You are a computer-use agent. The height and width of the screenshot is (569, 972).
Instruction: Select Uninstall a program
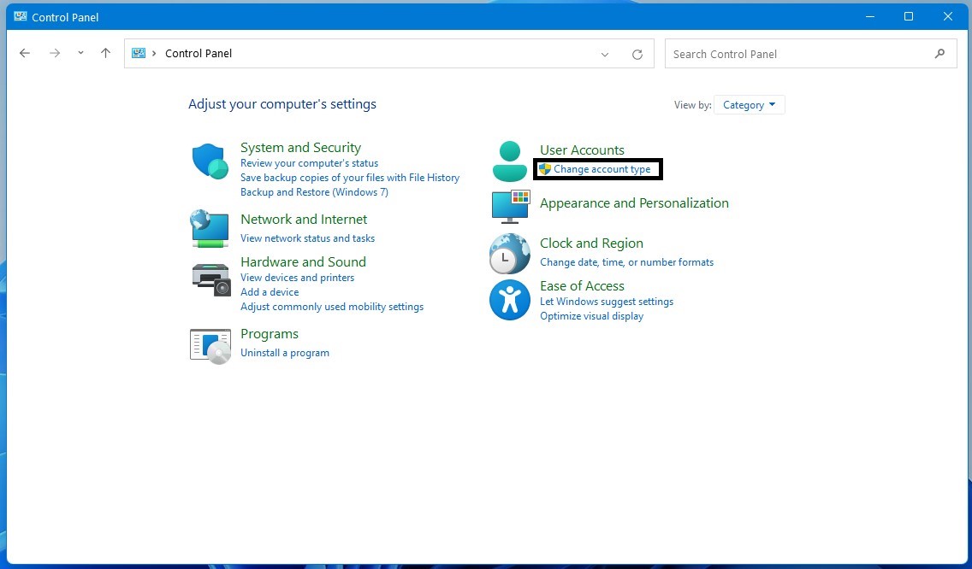tap(285, 352)
